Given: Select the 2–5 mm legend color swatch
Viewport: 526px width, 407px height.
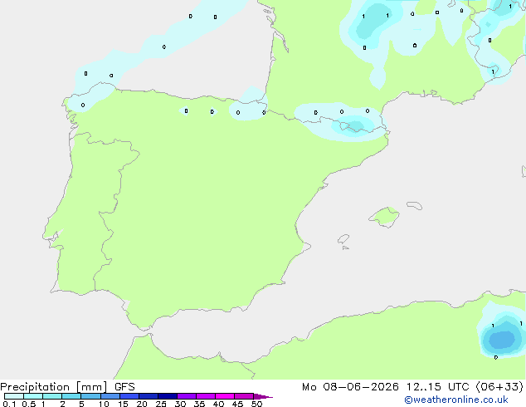Looking at the screenshot, I should click(x=71, y=396).
